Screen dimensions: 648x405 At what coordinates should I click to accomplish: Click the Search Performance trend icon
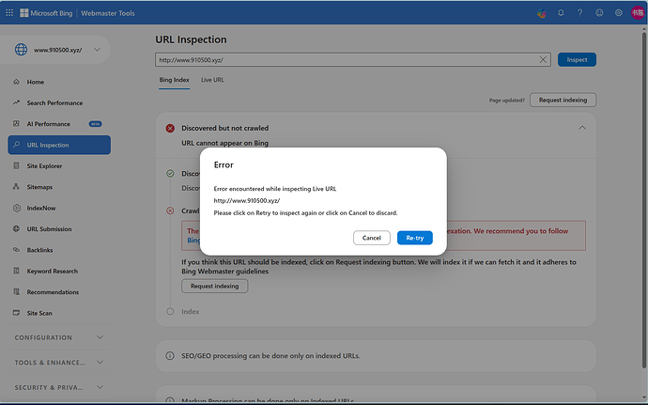pos(16,102)
